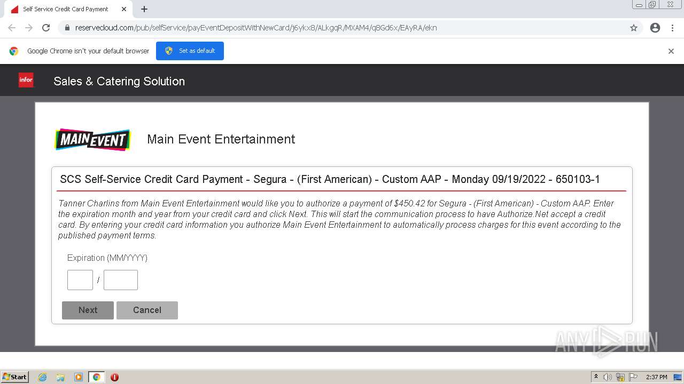Click the red security icon in taskbar
This screenshot has width=684, height=384.
pyautogui.click(x=114, y=377)
